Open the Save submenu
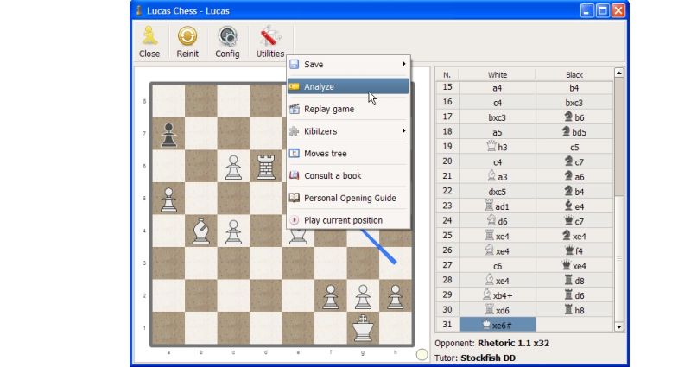691x367 pixels. point(348,64)
